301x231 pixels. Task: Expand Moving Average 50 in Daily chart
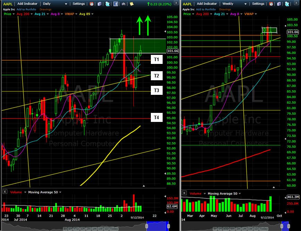(60, 192)
